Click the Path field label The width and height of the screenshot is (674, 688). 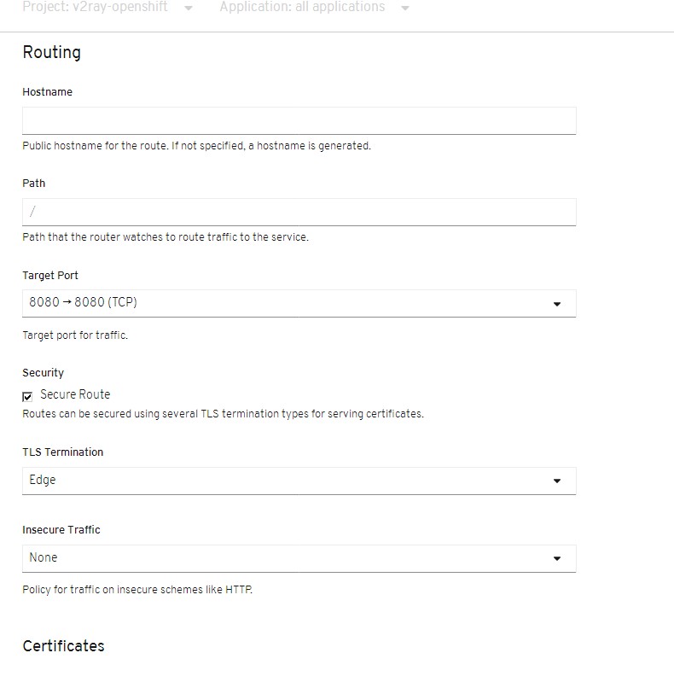click(x=34, y=184)
